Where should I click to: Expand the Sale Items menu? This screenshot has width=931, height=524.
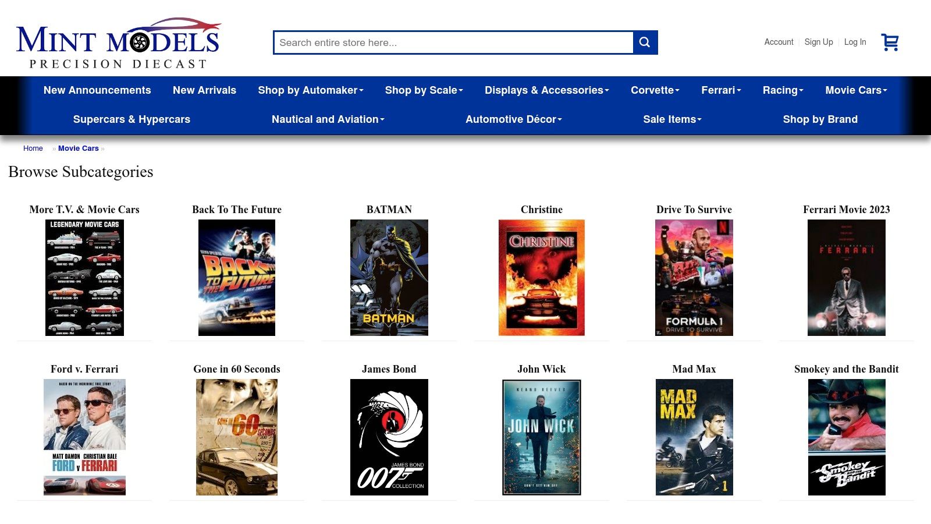(672, 119)
